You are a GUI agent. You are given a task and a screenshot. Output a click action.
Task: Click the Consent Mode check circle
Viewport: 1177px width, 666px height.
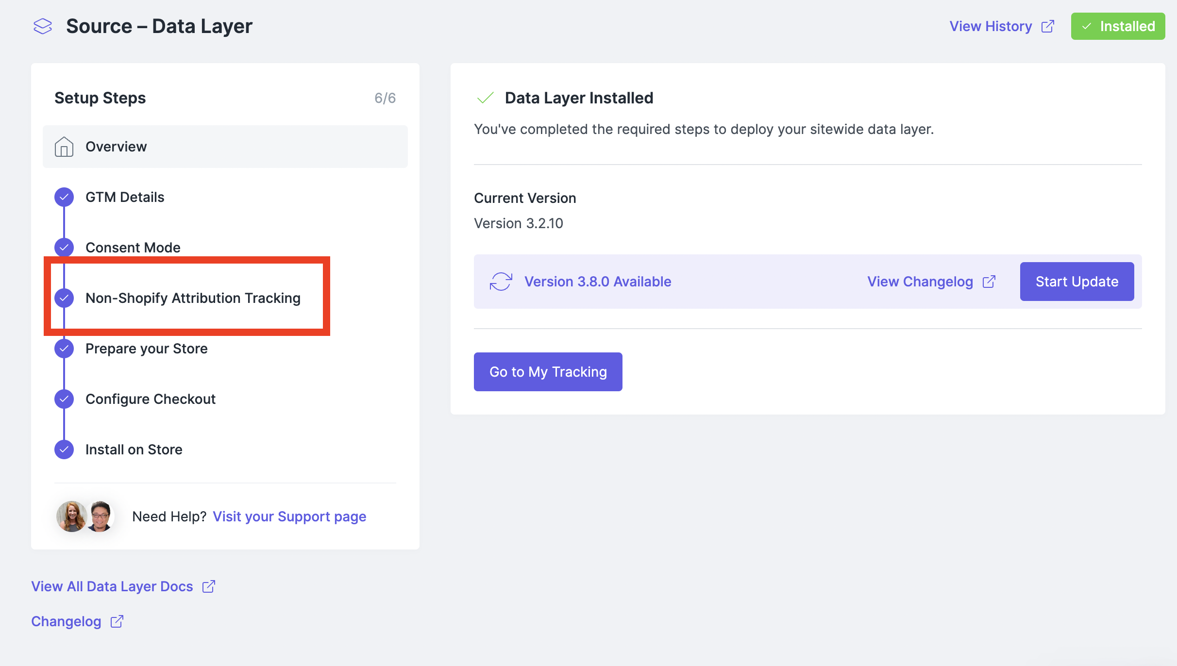pyautogui.click(x=64, y=248)
